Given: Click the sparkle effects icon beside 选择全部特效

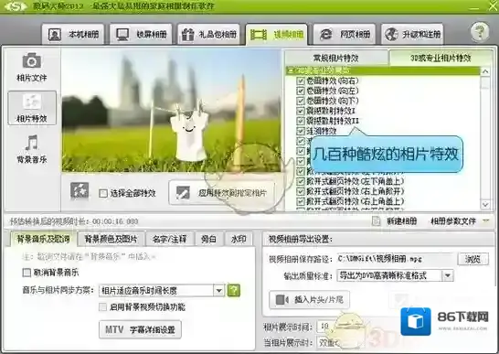Looking at the screenshot, I should (80, 191).
